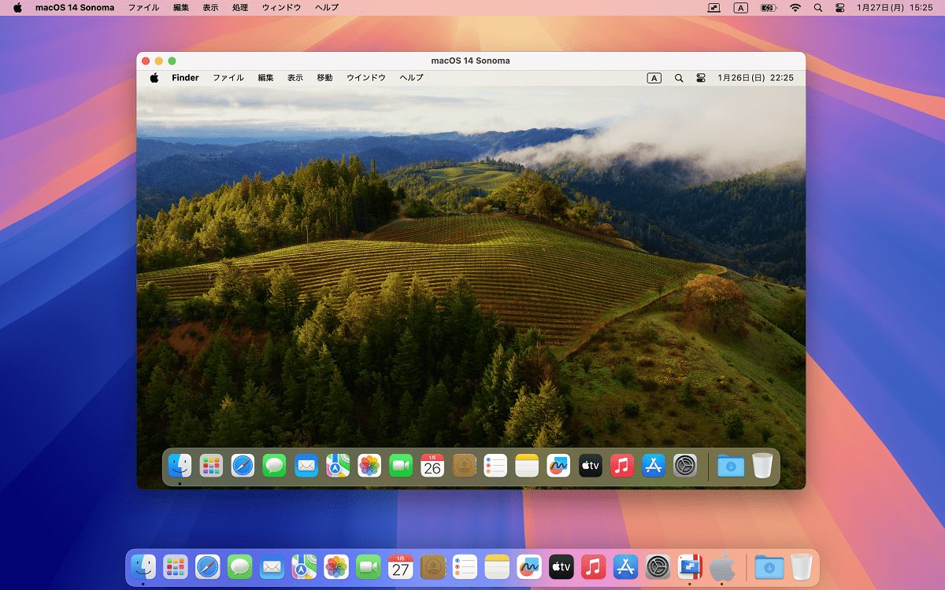This screenshot has width=945, height=590.
Task: Open Trash in the guest VM dock
Action: point(762,466)
